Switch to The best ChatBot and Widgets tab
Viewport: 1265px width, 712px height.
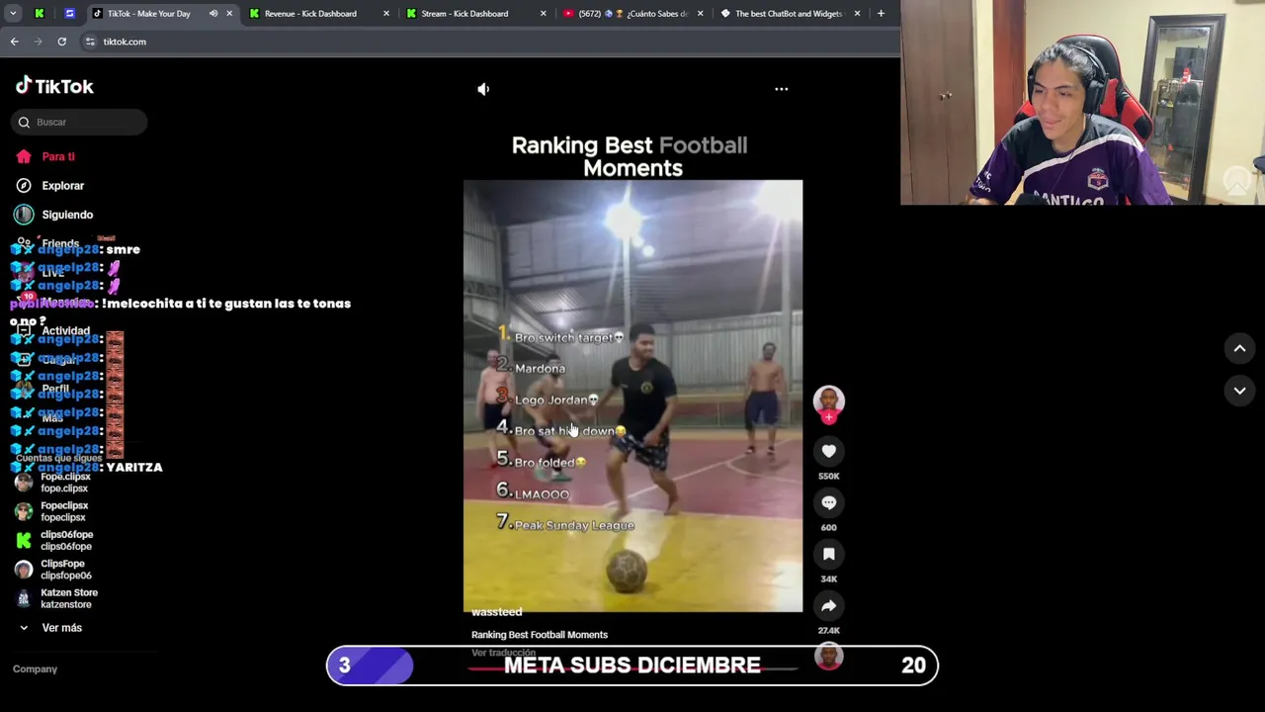click(x=788, y=14)
